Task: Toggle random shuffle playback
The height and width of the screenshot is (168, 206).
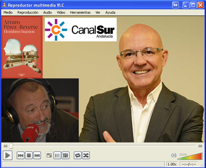Action: tap(86, 156)
